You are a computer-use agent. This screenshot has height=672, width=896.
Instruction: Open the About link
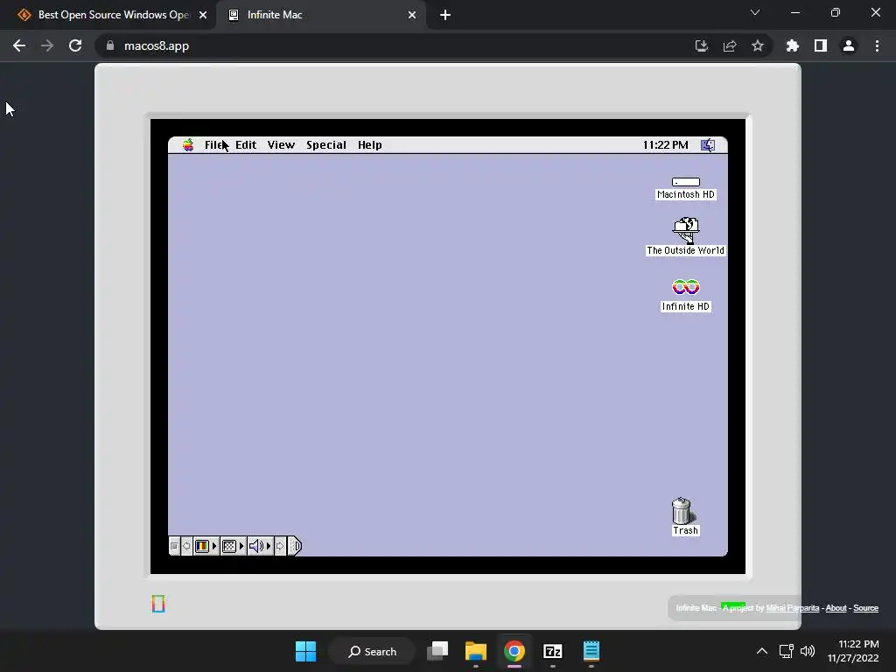click(x=836, y=608)
